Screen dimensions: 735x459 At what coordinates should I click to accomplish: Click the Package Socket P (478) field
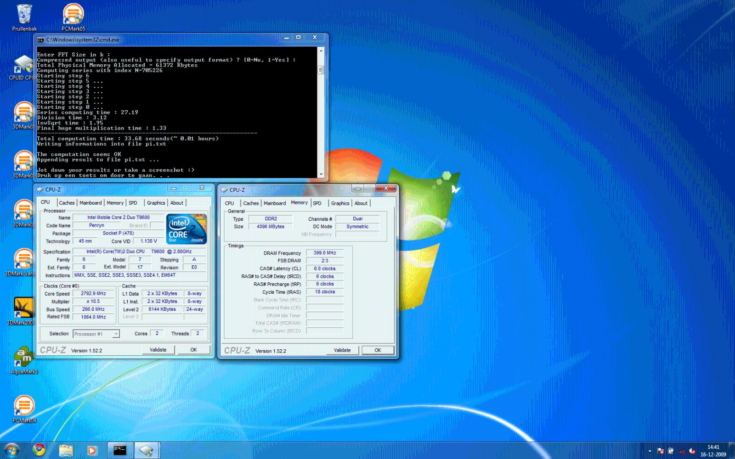coord(118,233)
